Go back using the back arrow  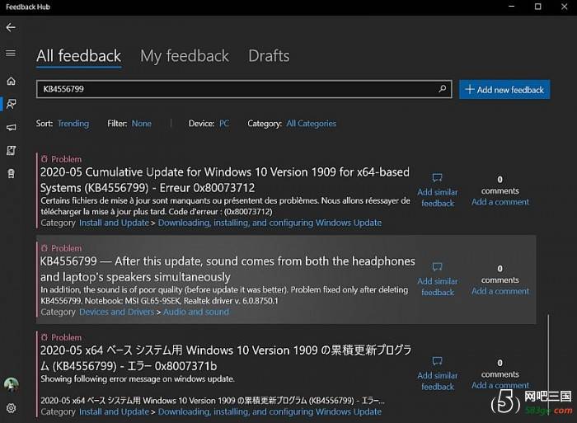pyautogui.click(x=11, y=27)
